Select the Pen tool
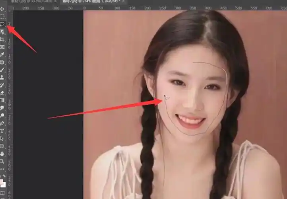The height and width of the screenshot is (199, 287). point(2,123)
